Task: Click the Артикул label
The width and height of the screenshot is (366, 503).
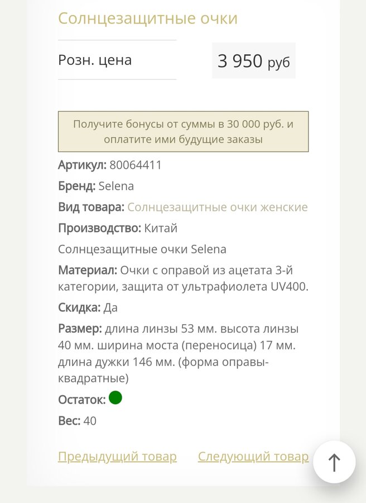Action: (82, 165)
